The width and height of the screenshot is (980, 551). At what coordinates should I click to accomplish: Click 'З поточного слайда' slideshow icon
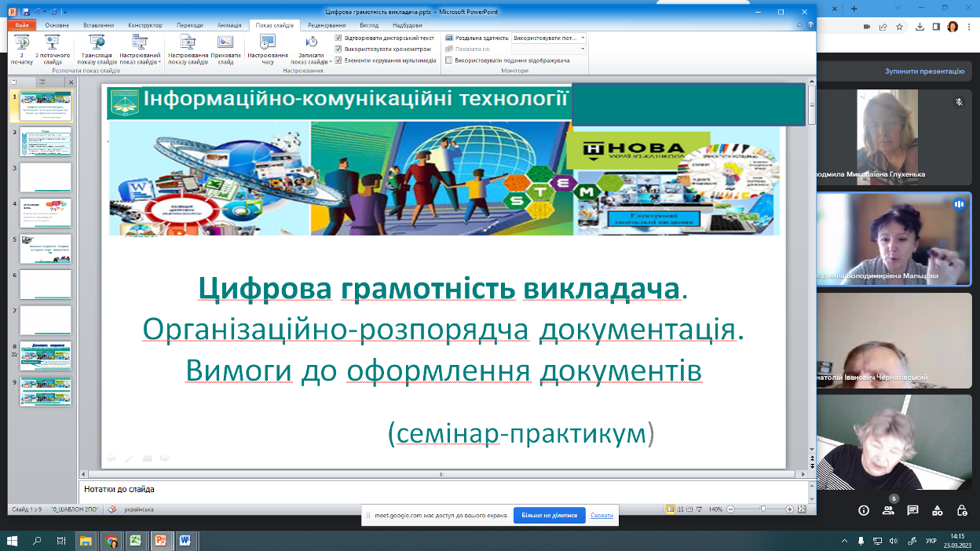point(53,47)
